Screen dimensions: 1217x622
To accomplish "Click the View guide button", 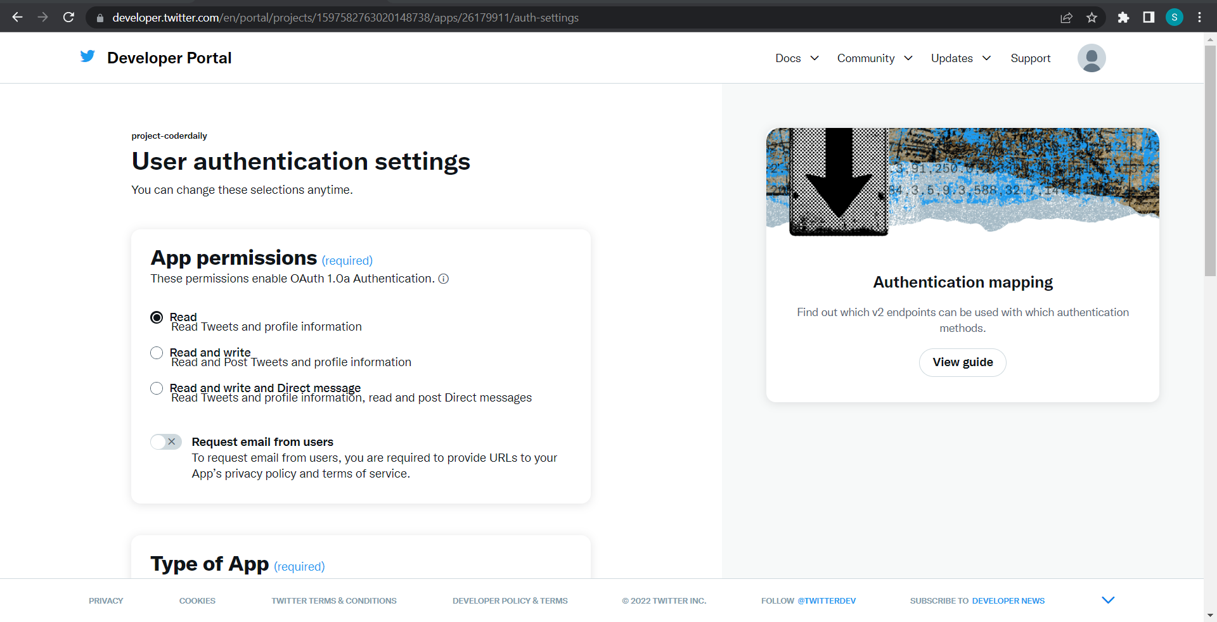I will 962,362.
